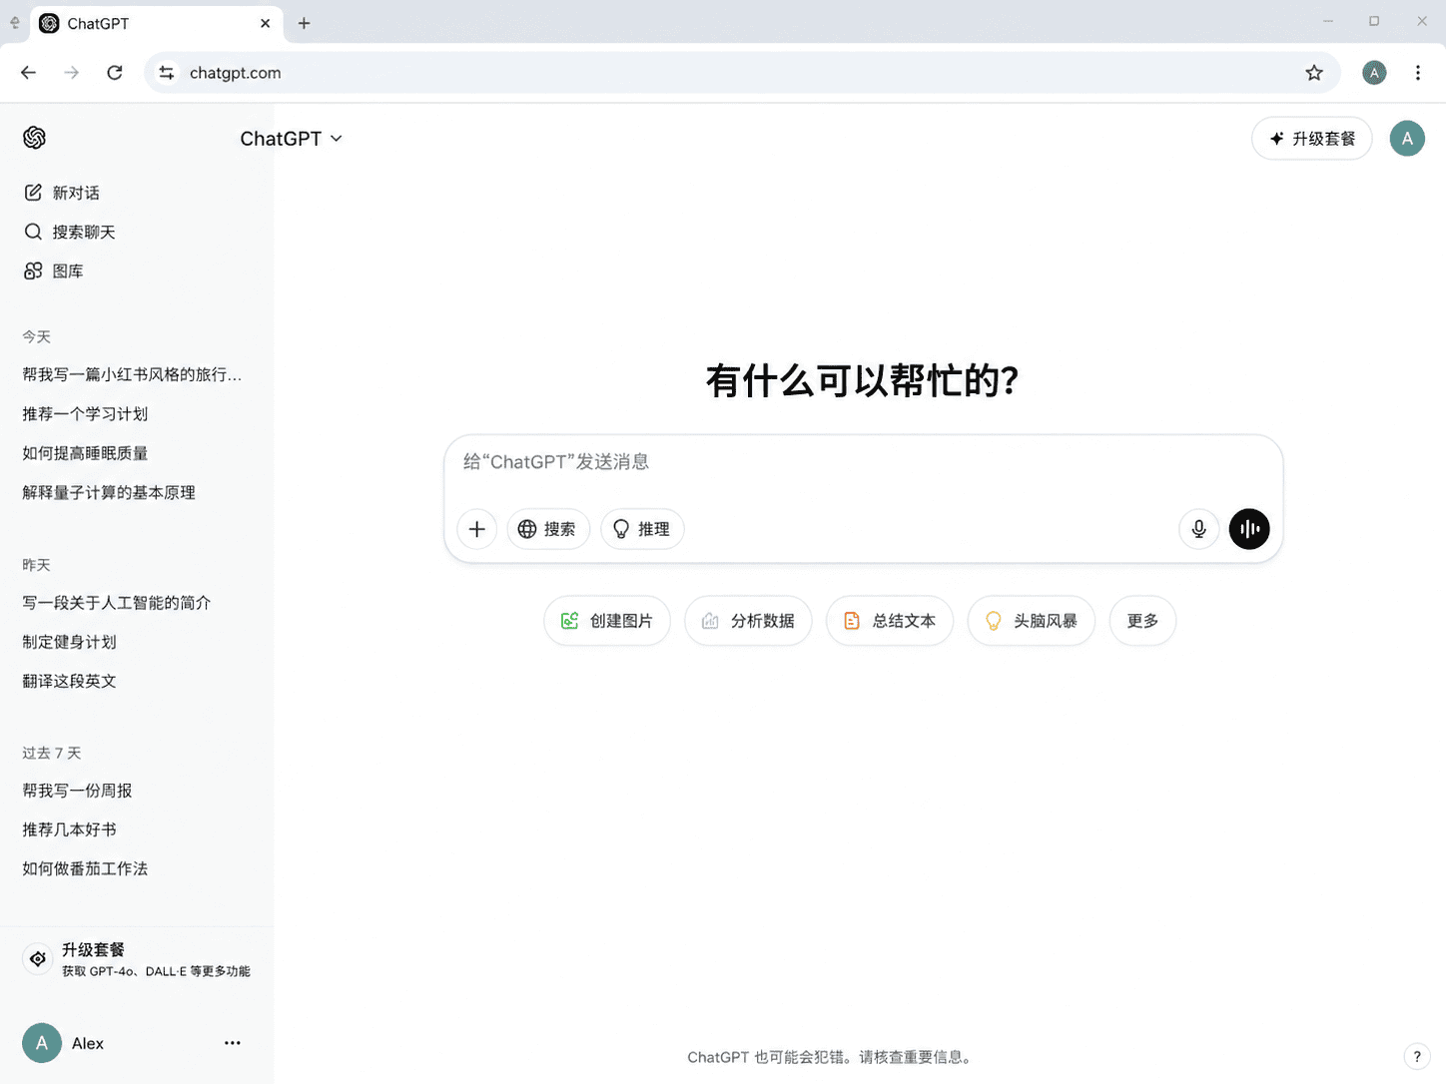Select the ChatGPT browser tab

point(157,23)
